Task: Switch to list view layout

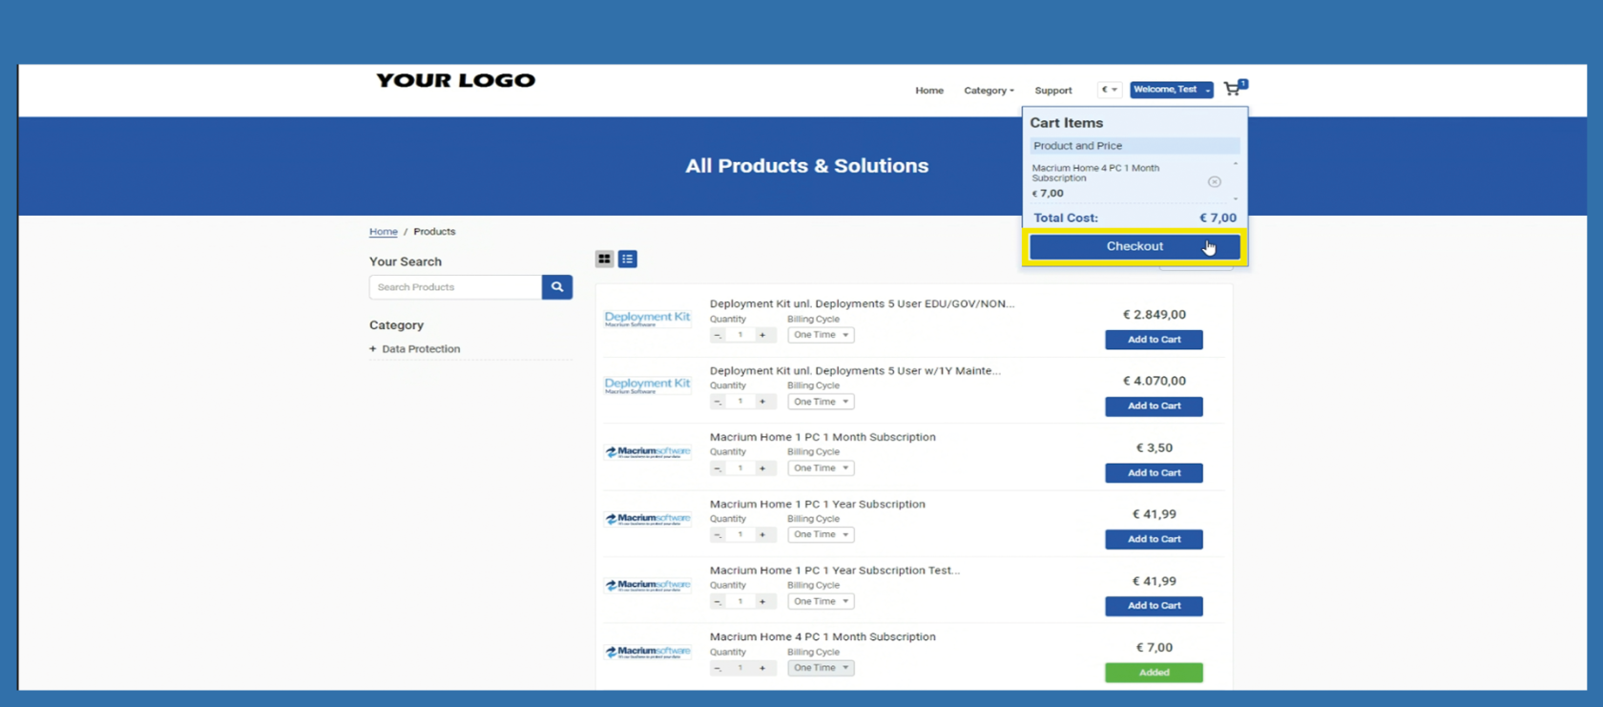Action: (x=627, y=260)
